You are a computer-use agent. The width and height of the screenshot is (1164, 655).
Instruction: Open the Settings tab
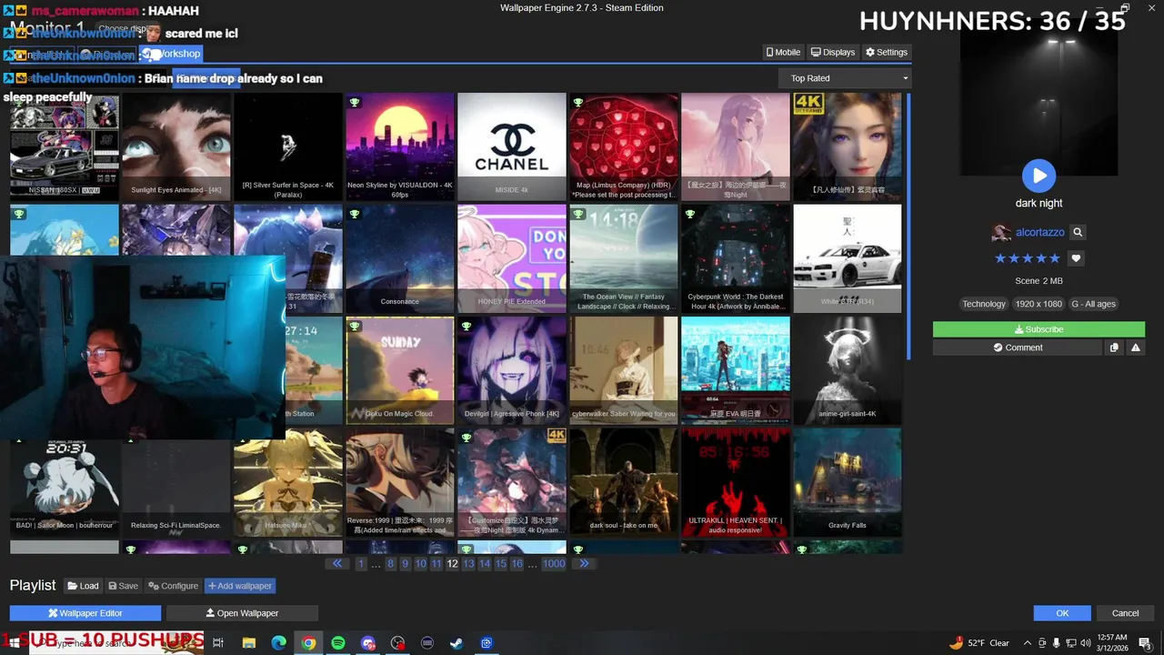(x=887, y=52)
